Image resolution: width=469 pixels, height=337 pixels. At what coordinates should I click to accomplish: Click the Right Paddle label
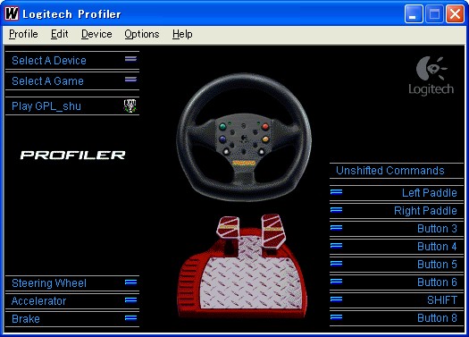(425, 211)
